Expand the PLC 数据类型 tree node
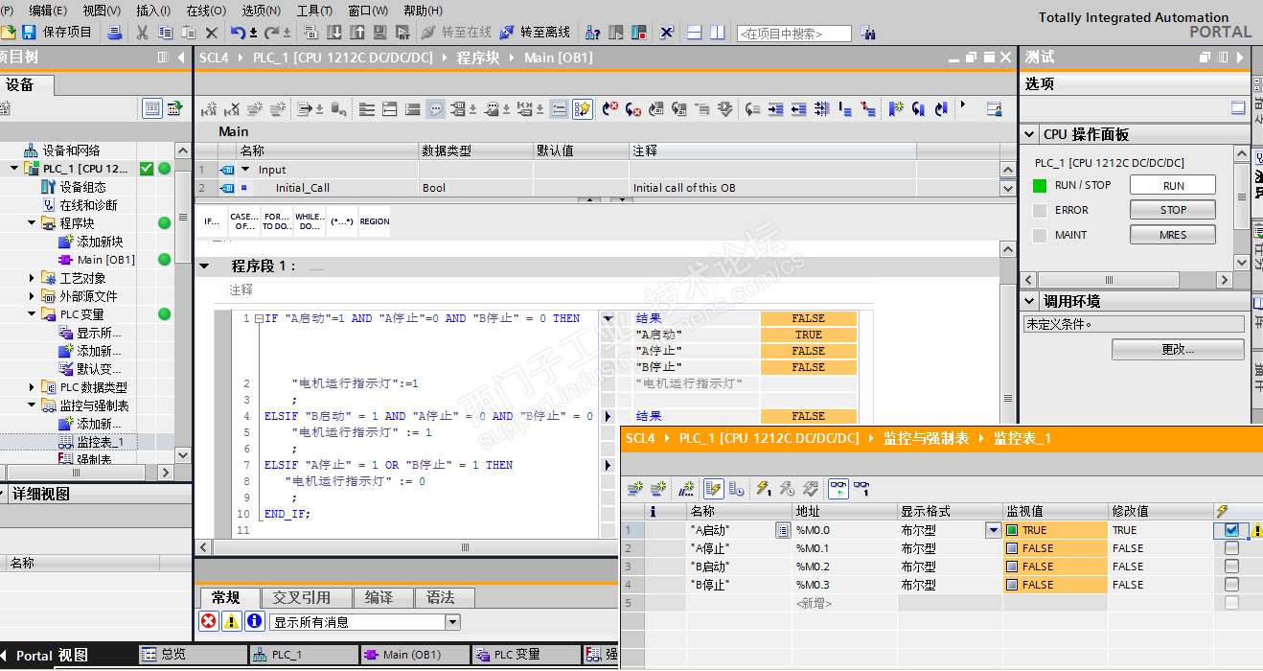The height and width of the screenshot is (671, 1263). pos(32,387)
